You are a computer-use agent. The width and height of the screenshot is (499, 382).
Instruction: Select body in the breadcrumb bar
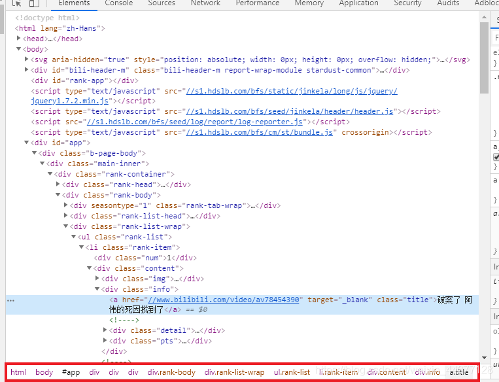pos(44,372)
